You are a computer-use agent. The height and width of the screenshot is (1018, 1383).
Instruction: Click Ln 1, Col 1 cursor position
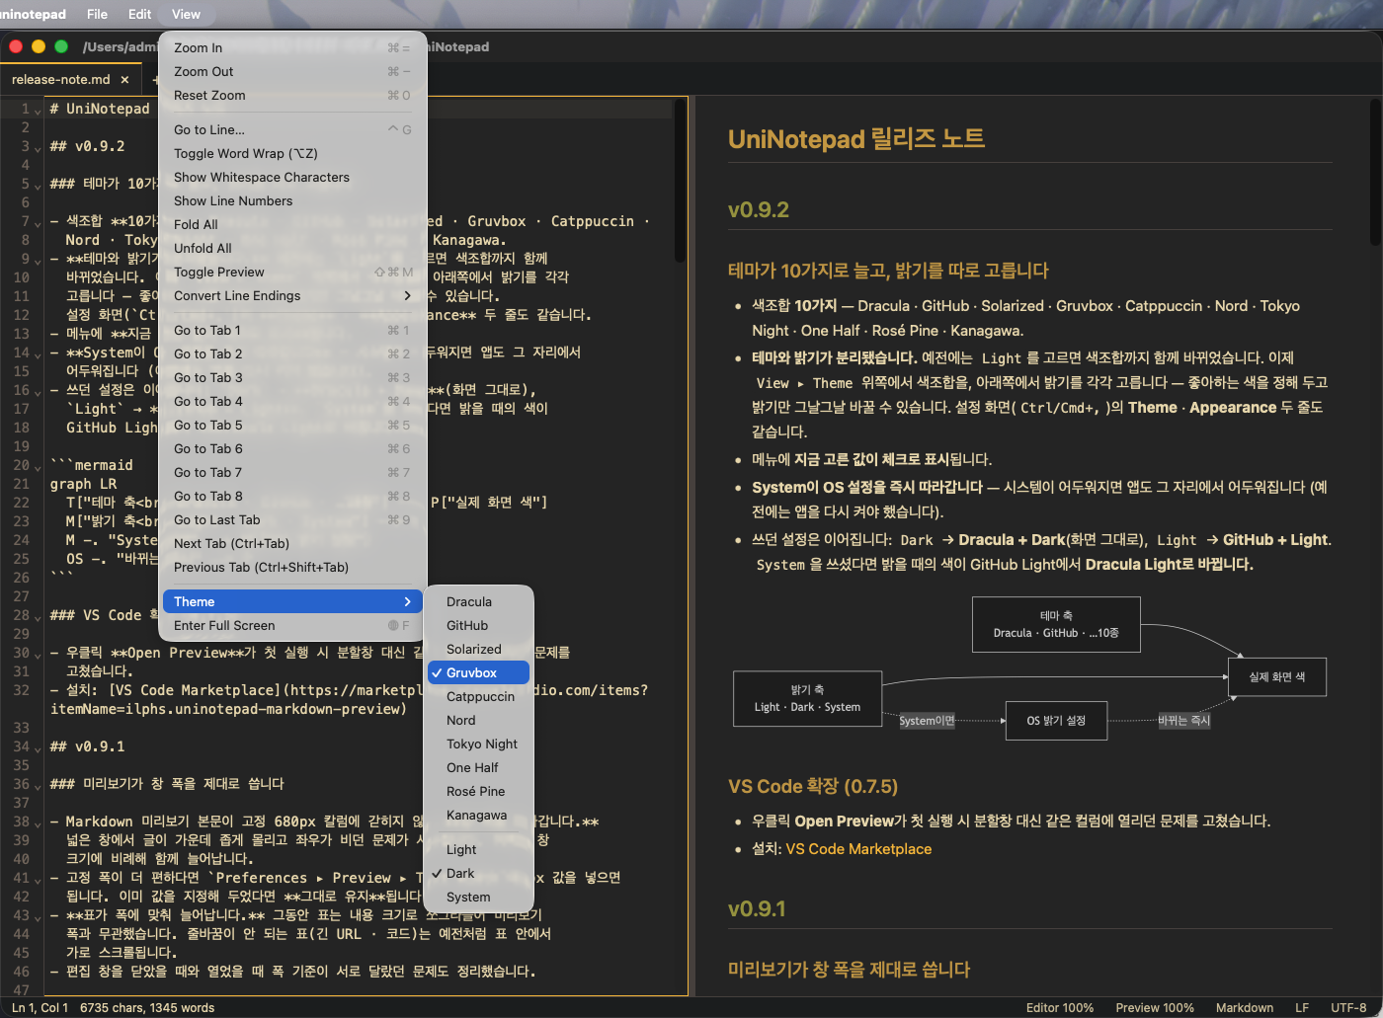point(40,1008)
